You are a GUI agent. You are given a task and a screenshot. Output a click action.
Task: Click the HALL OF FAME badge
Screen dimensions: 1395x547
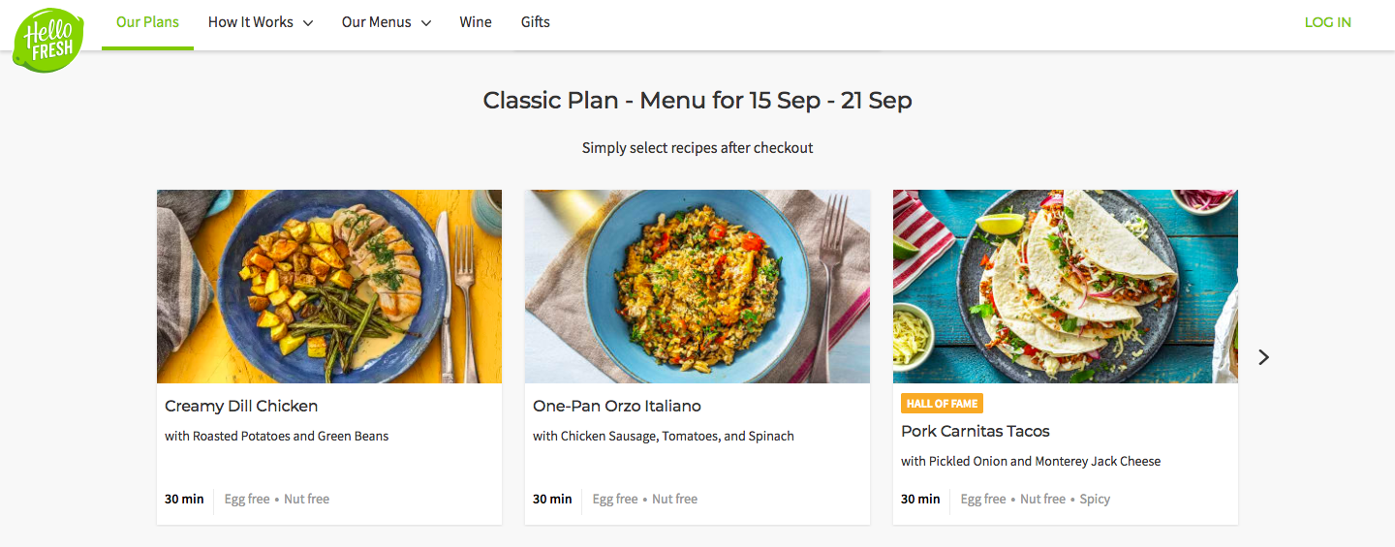(942, 404)
